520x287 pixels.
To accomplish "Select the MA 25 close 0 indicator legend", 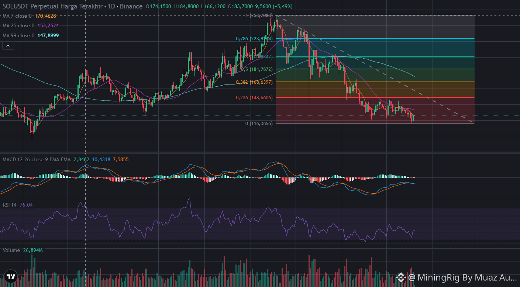I will pyautogui.click(x=19, y=25).
